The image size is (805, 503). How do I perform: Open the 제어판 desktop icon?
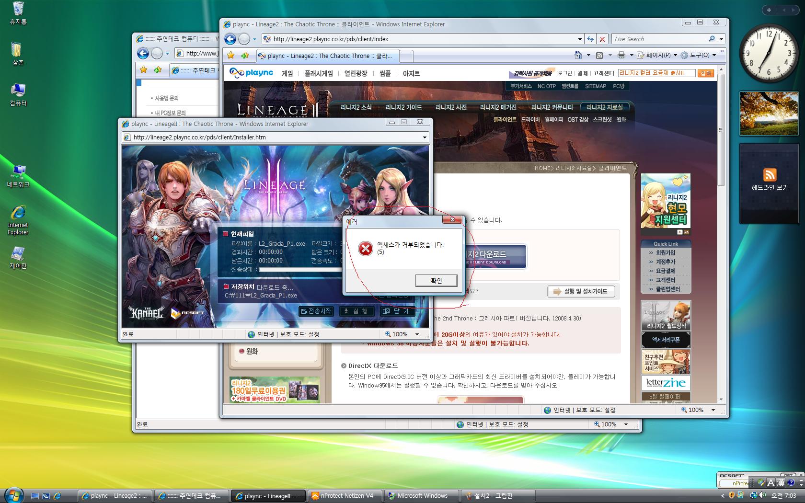click(18, 258)
